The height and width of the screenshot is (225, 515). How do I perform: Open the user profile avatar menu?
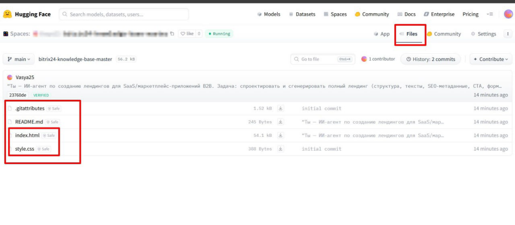point(508,14)
